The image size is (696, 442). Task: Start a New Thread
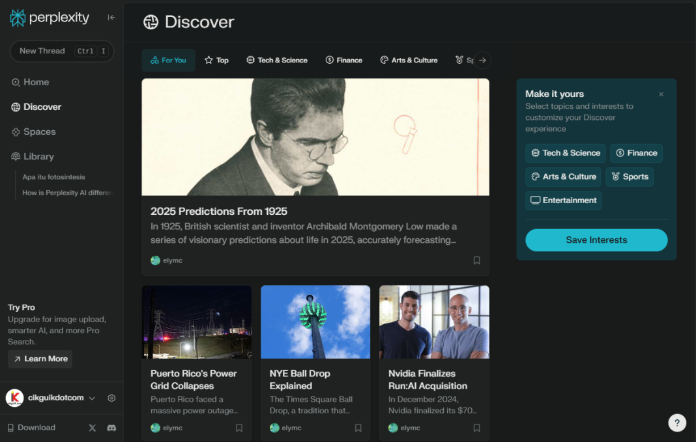click(62, 51)
